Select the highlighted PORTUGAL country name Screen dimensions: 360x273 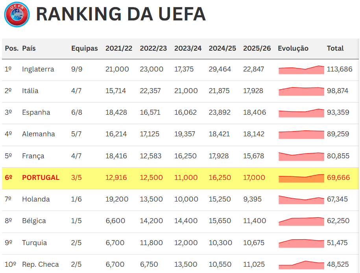point(41,178)
